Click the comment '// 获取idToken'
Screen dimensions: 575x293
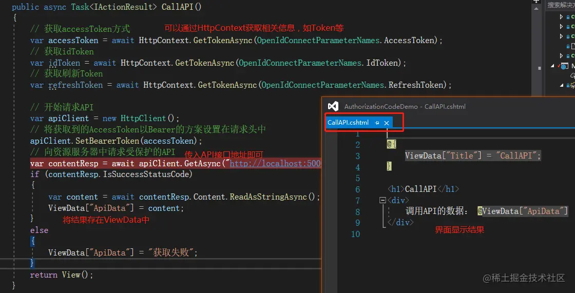tap(62, 51)
